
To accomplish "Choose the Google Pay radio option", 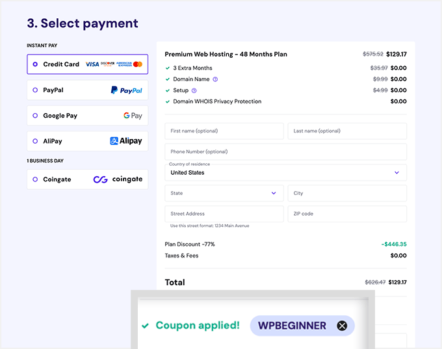I will (x=35, y=116).
